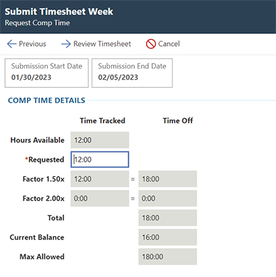Click the Submission Start Date box
This screenshot has height=277, width=276.
(x=47, y=73)
